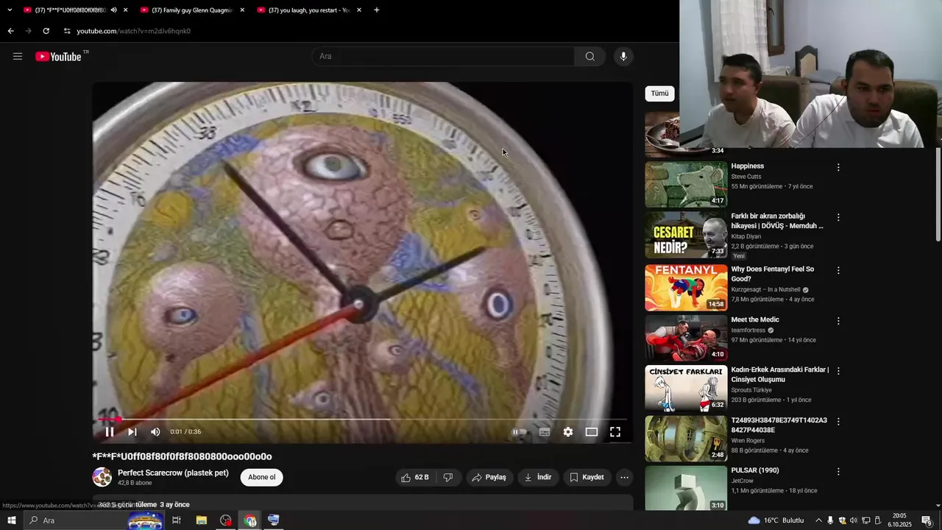The image size is (942, 530).
Task: Open options menu for Happiness video
Action: (838, 168)
